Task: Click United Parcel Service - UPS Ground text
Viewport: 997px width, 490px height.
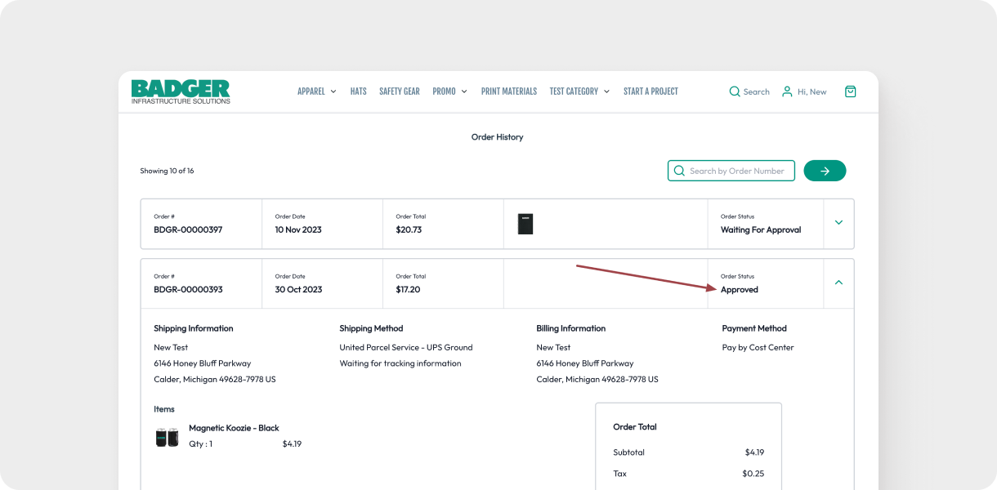Action: tap(406, 347)
